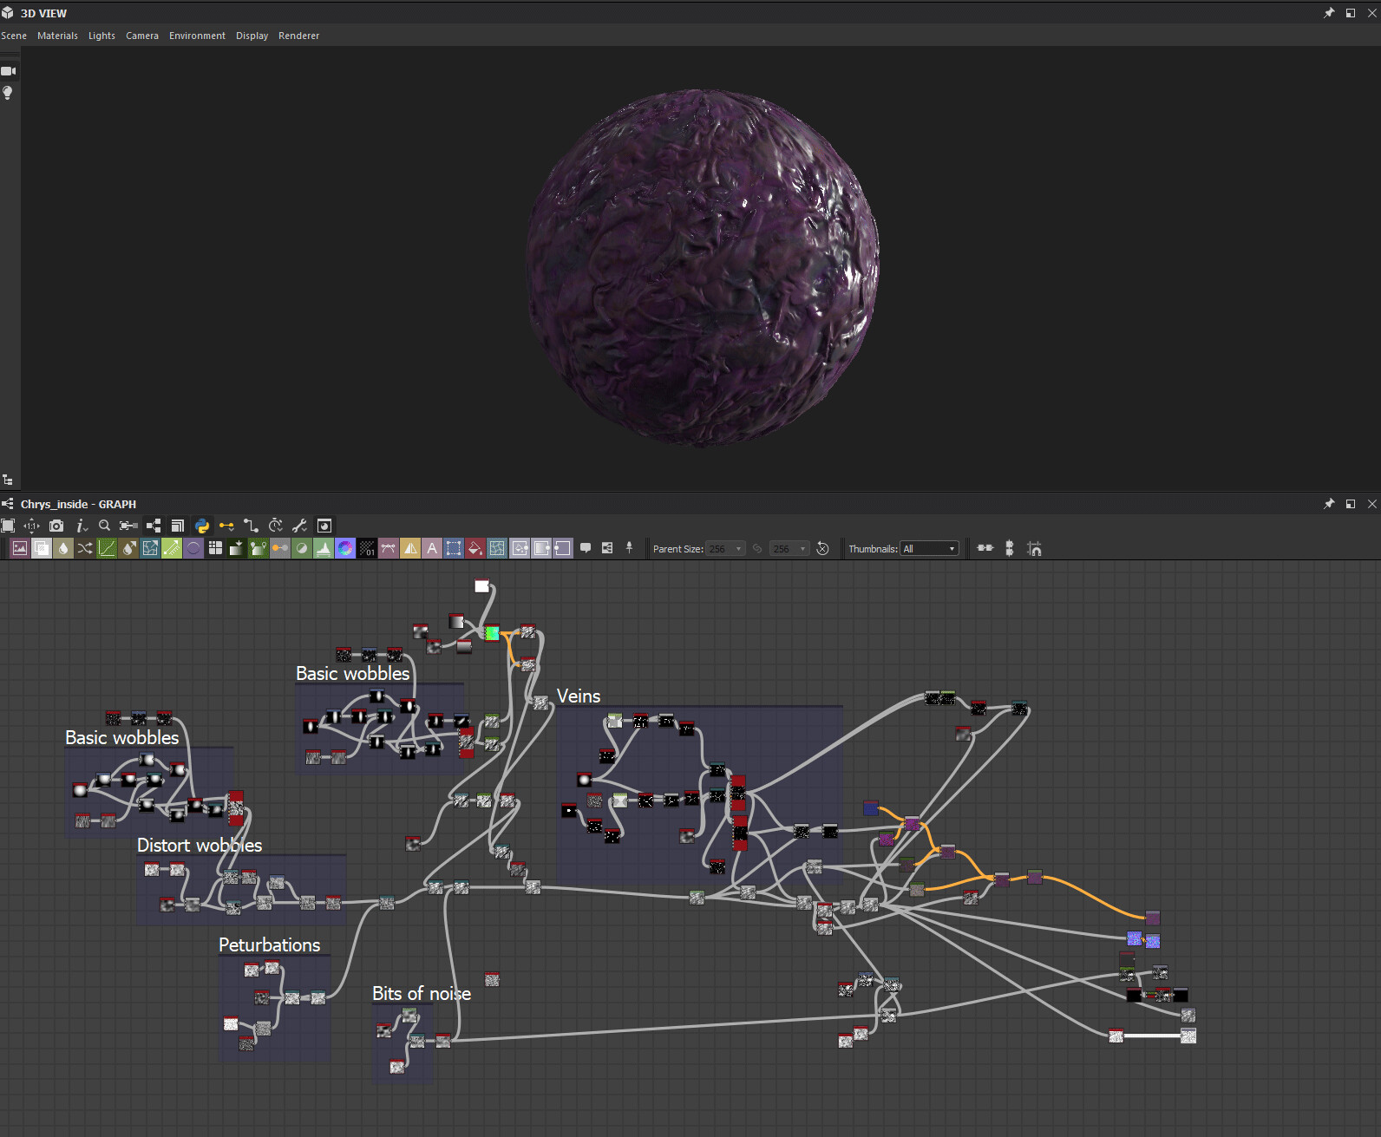Toggle the Parent Size link ratio icon

[x=757, y=549]
